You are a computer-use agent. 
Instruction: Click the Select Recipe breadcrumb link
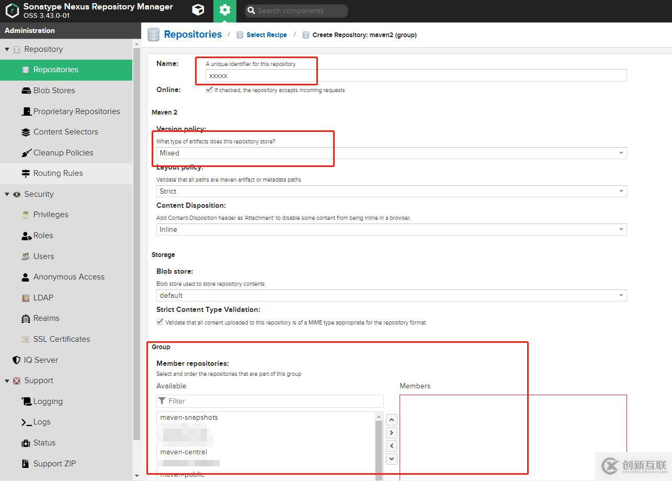(267, 35)
